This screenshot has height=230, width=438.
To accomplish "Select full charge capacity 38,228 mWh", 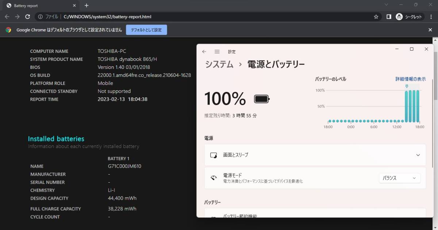I will tap(122, 209).
